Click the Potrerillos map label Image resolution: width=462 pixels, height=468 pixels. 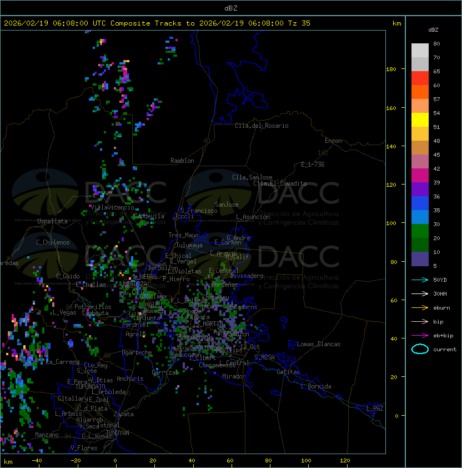(93, 307)
